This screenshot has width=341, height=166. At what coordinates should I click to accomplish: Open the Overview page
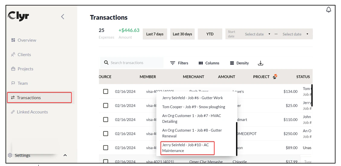point(24,40)
